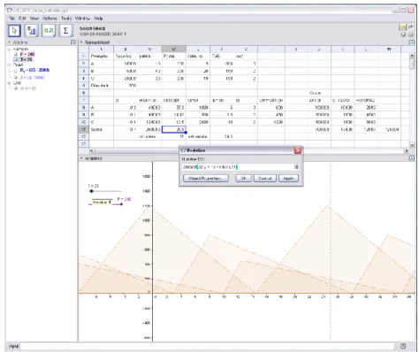Screen dimensions: 419x352
Task: Select cell 'Producto' in row 1
Action: click(x=102, y=56)
